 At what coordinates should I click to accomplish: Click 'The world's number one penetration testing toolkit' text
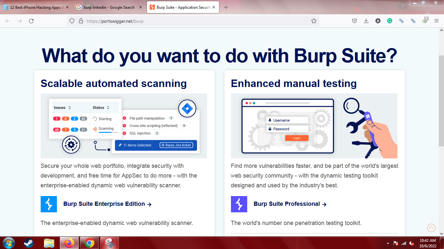tap(296, 223)
